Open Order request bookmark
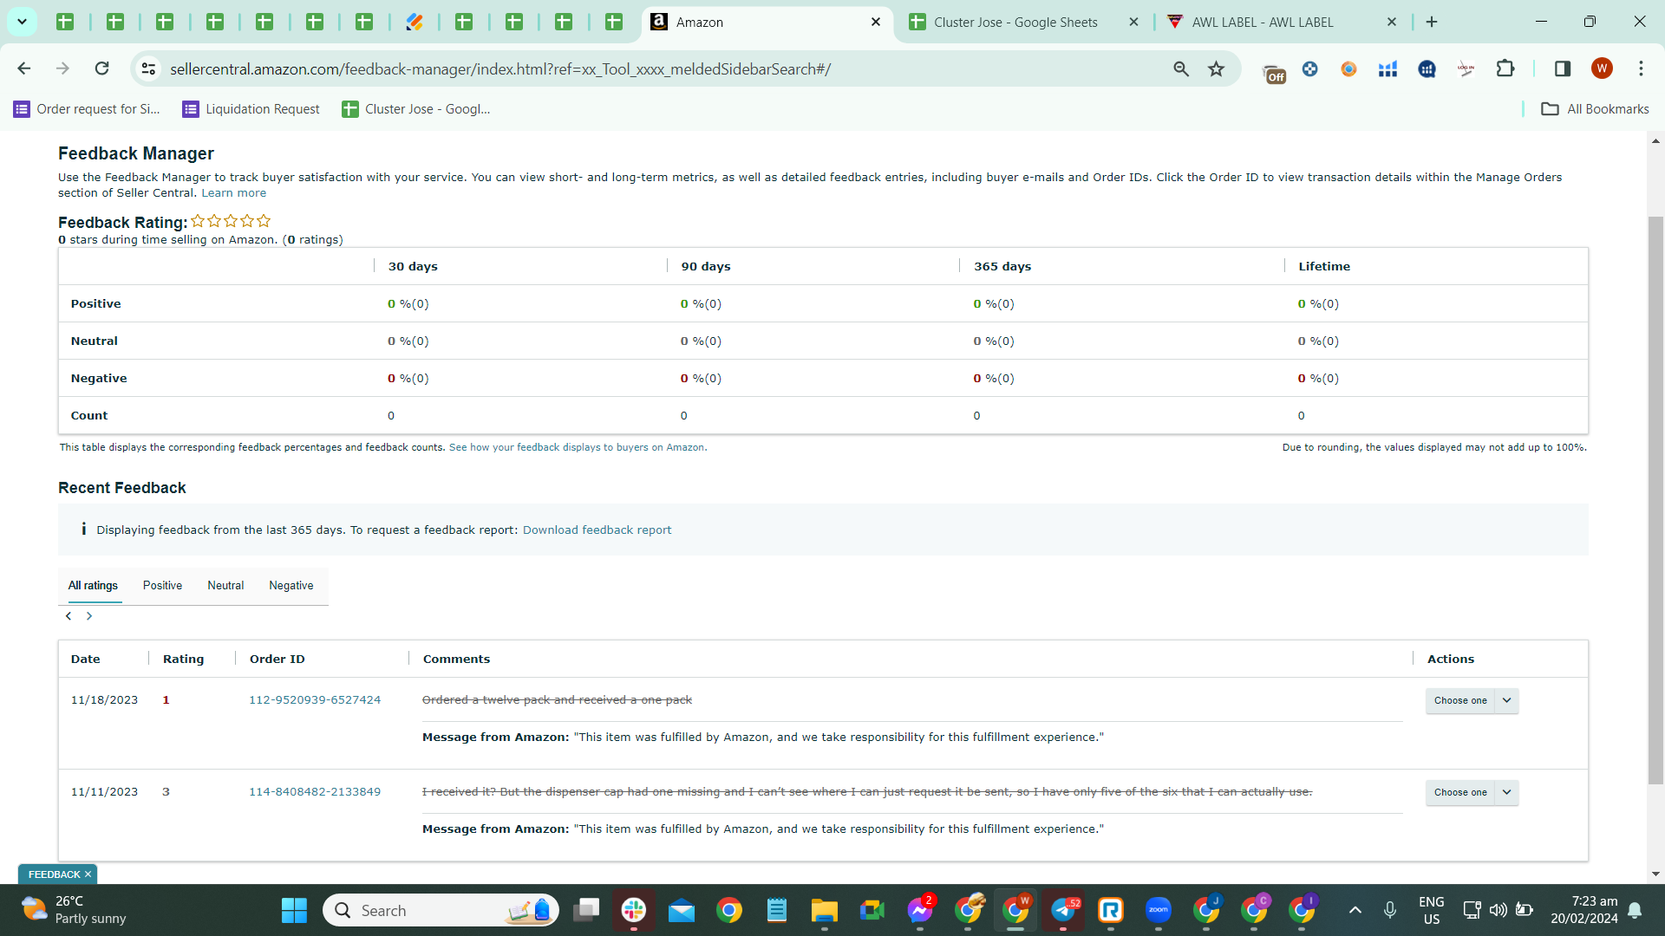 pyautogui.click(x=87, y=109)
